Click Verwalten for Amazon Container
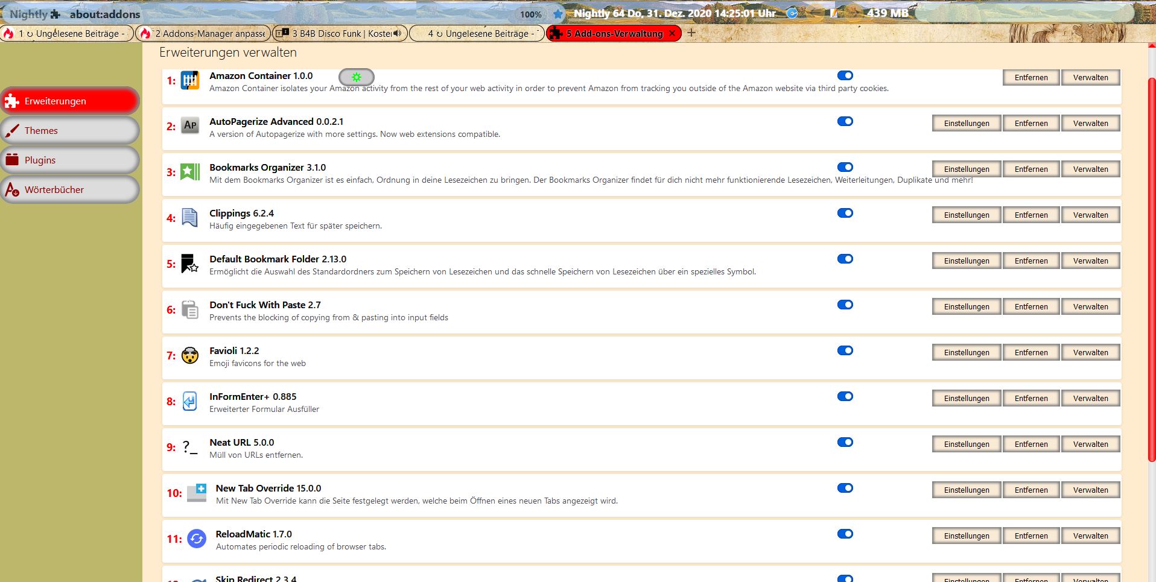The width and height of the screenshot is (1156, 582). tap(1090, 77)
